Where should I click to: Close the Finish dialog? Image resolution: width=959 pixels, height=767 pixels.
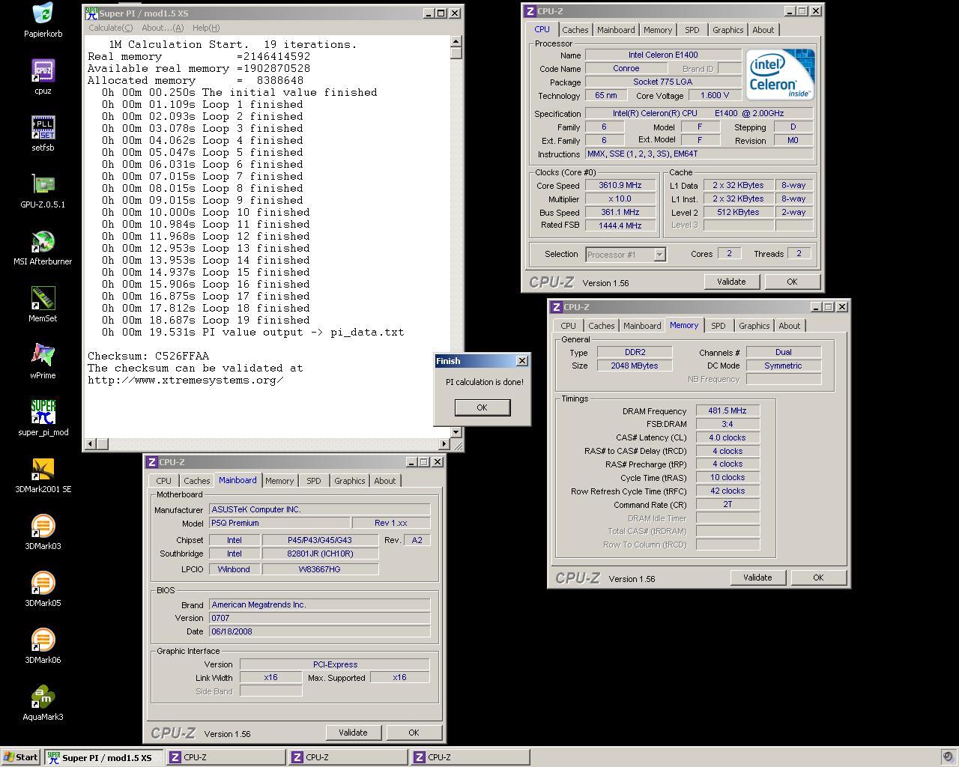coord(522,361)
